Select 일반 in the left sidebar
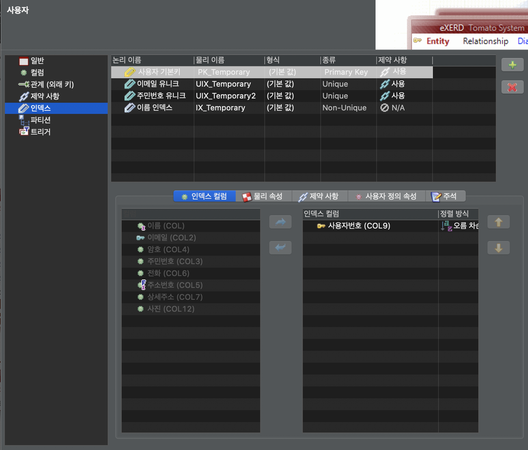Image resolution: width=528 pixels, height=450 pixels. tap(37, 61)
